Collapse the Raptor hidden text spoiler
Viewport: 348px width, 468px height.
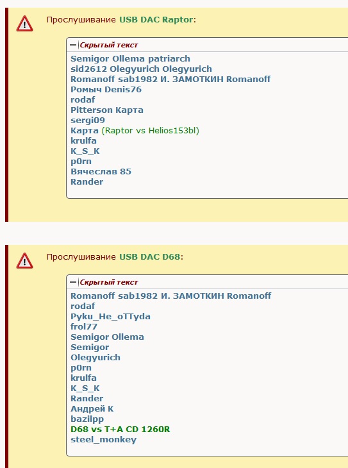[x=73, y=45]
